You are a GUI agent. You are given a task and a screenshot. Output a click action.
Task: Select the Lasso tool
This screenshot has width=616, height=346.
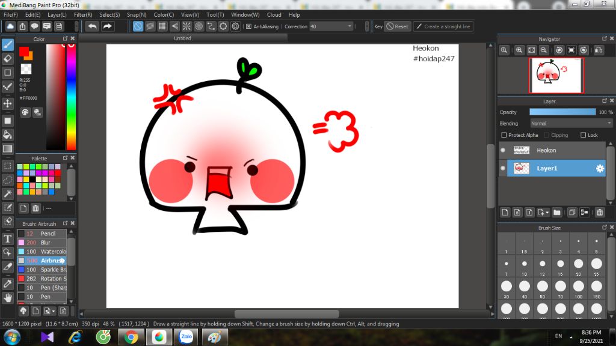pyautogui.click(x=7, y=180)
